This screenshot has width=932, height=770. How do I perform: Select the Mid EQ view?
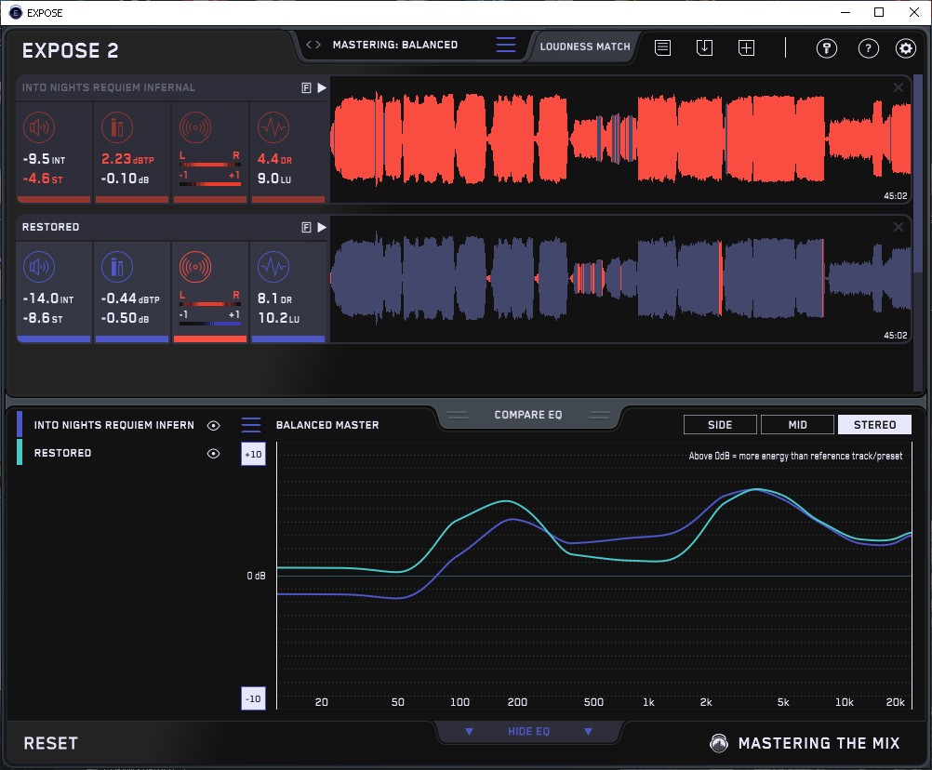pyautogui.click(x=797, y=425)
